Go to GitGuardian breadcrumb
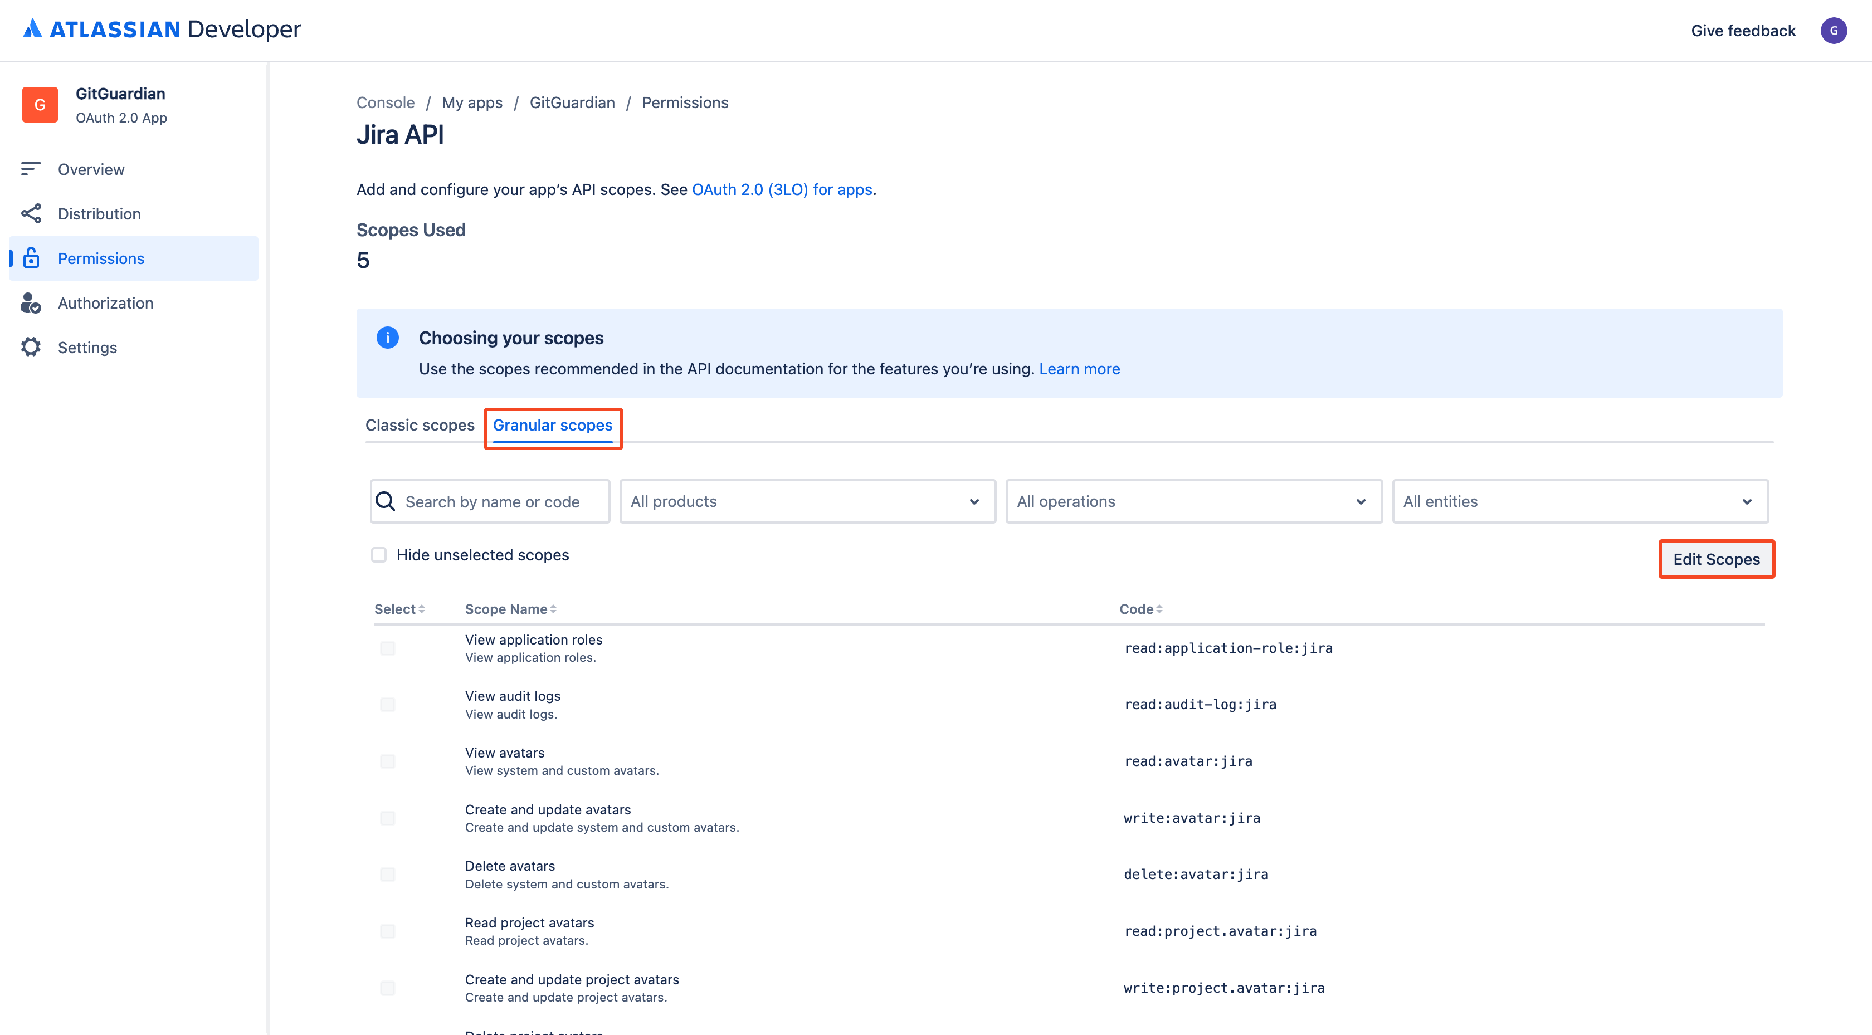1872x1035 pixels. (572, 102)
